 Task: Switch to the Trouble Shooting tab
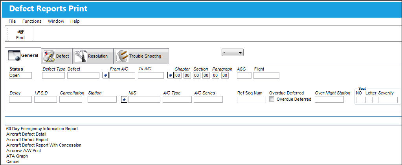(x=141, y=56)
